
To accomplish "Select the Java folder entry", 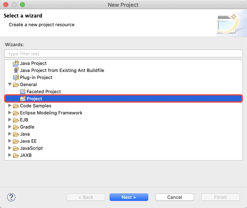I will [25, 134].
